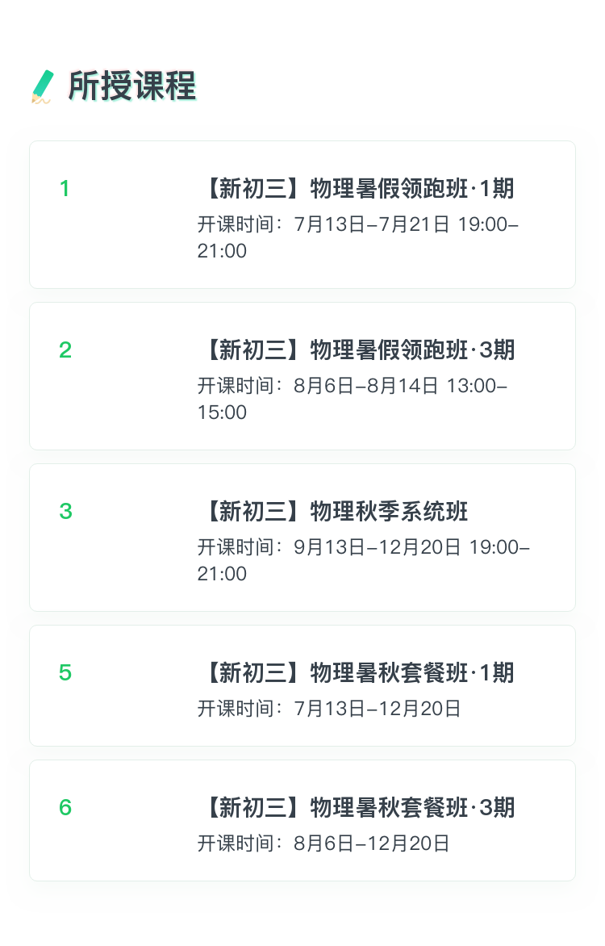
Task: Open course 【新初三】物理暑秋套餐班·3期
Action: tap(360, 808)
